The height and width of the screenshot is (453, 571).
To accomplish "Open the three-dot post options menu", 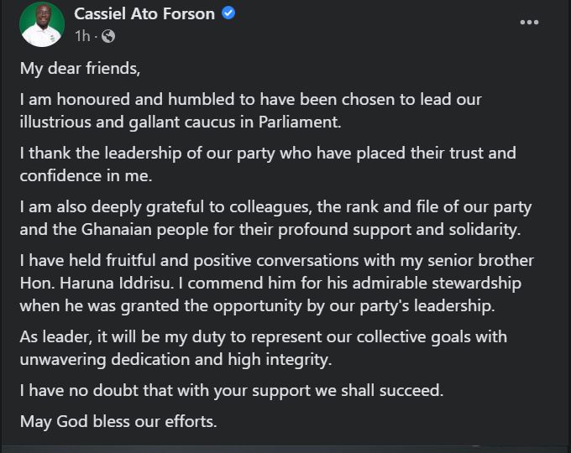I will pyautogui.click(x=529, y=23).
